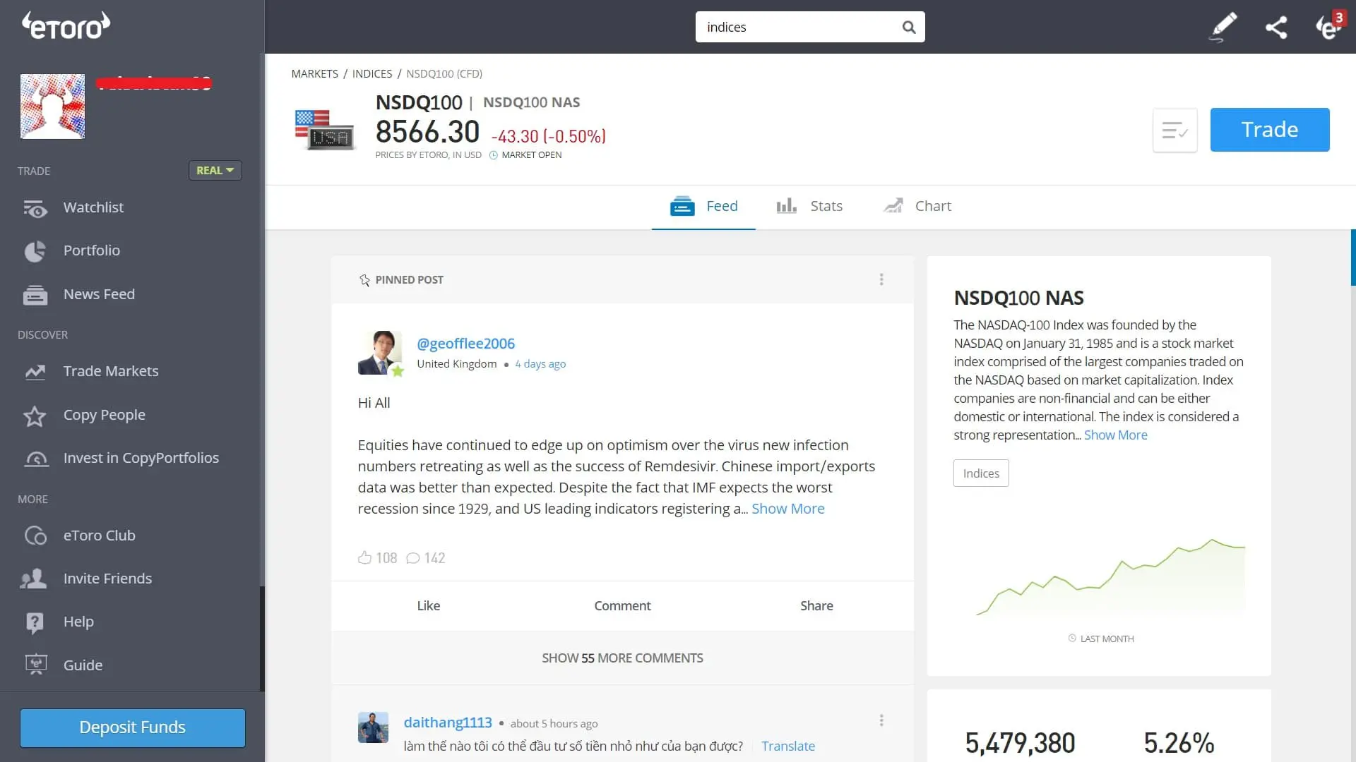1356x762 pixels.
Task: Click the Copy People star icon
Action: click(x=35, y=416)
